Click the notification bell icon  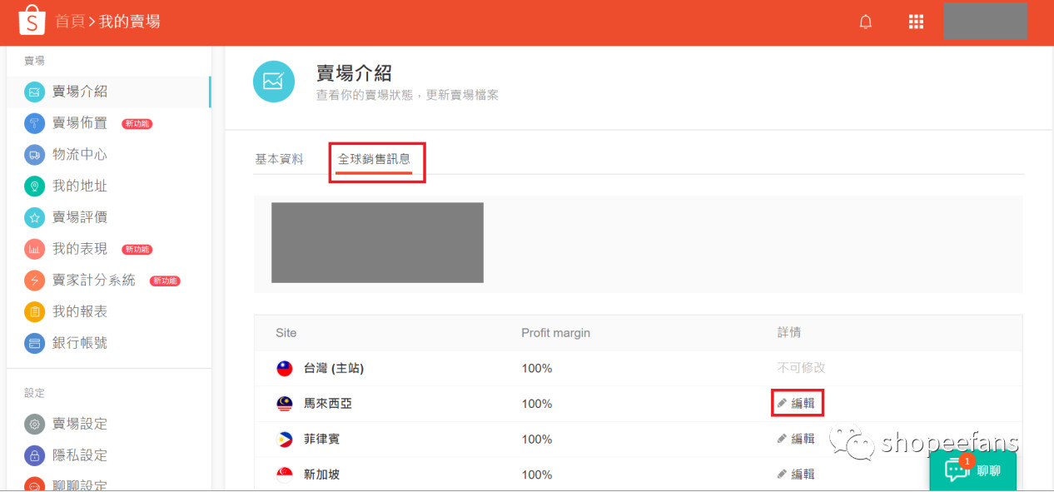click(x=866, y=22)
